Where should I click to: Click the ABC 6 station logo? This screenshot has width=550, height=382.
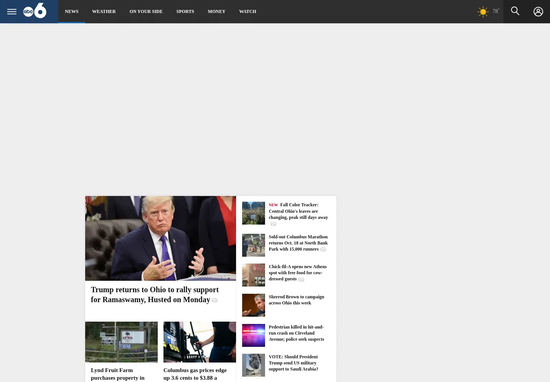[35, 11]
